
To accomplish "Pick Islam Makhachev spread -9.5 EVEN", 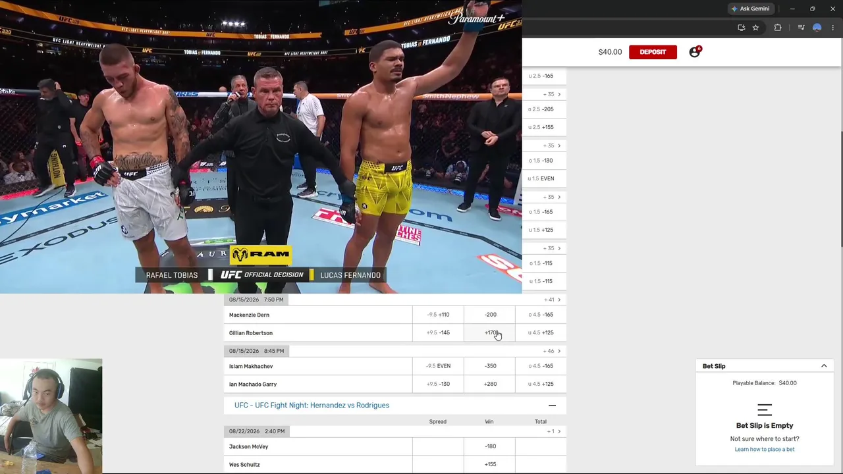I will coord(438,366).
